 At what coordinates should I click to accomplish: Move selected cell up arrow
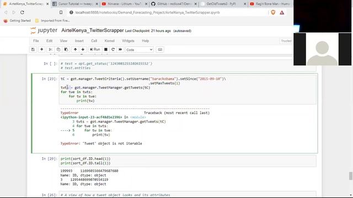pyautogui.click(x=75, y=50)
